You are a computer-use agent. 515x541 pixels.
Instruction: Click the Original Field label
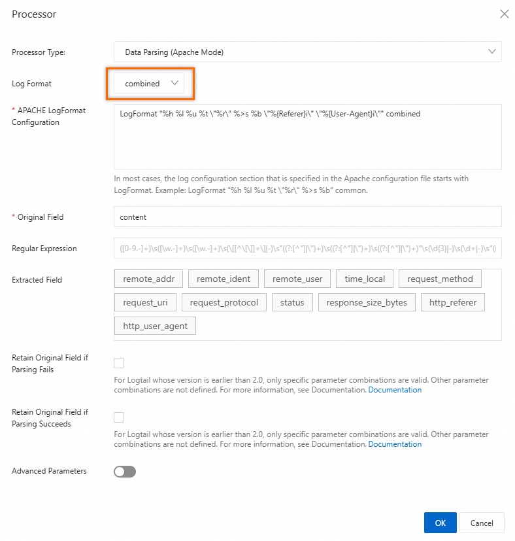coord(41,217)
